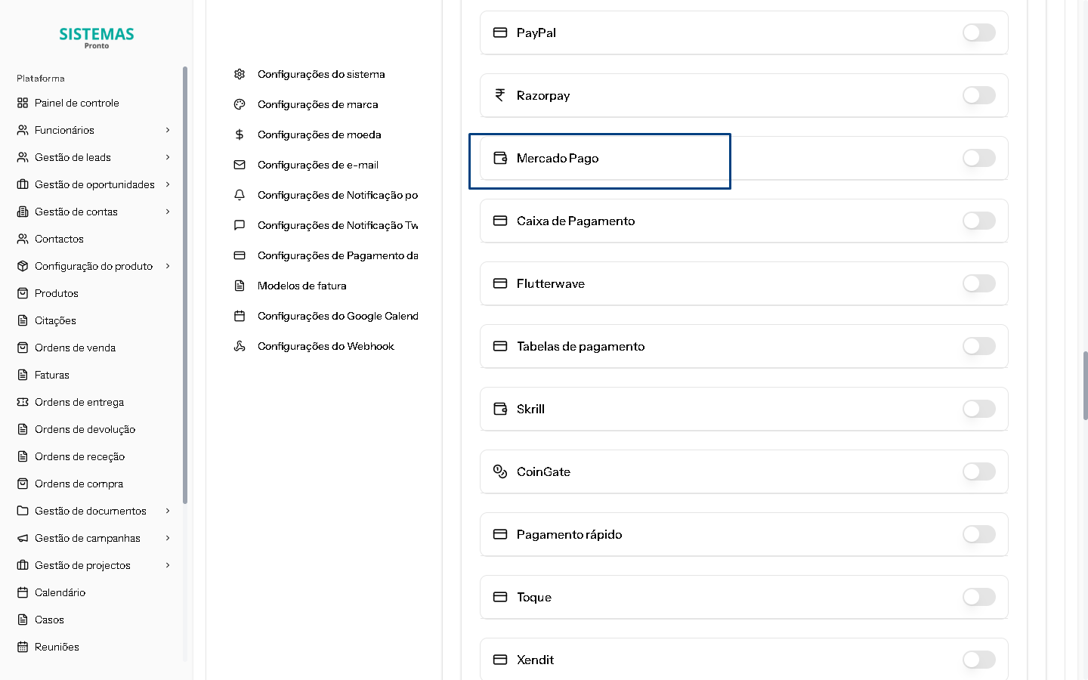
Task: Expand the Funcionários submenu chevron
Action: tap(168, 130)
